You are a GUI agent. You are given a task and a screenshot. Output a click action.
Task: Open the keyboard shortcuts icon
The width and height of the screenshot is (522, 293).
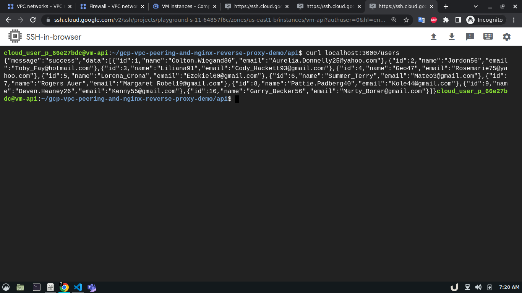point(488,37)
